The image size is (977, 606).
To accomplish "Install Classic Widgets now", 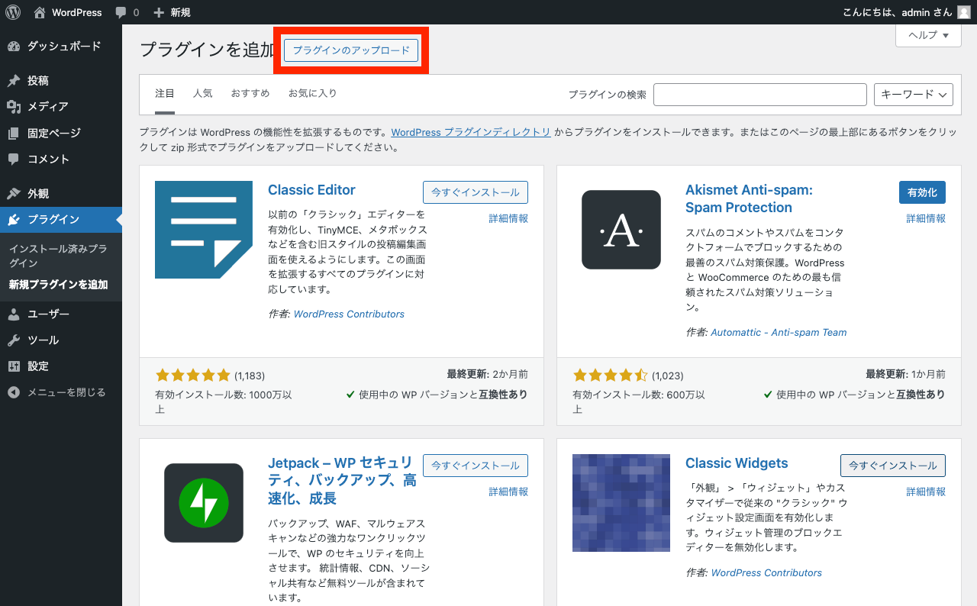I will point(893,466).
